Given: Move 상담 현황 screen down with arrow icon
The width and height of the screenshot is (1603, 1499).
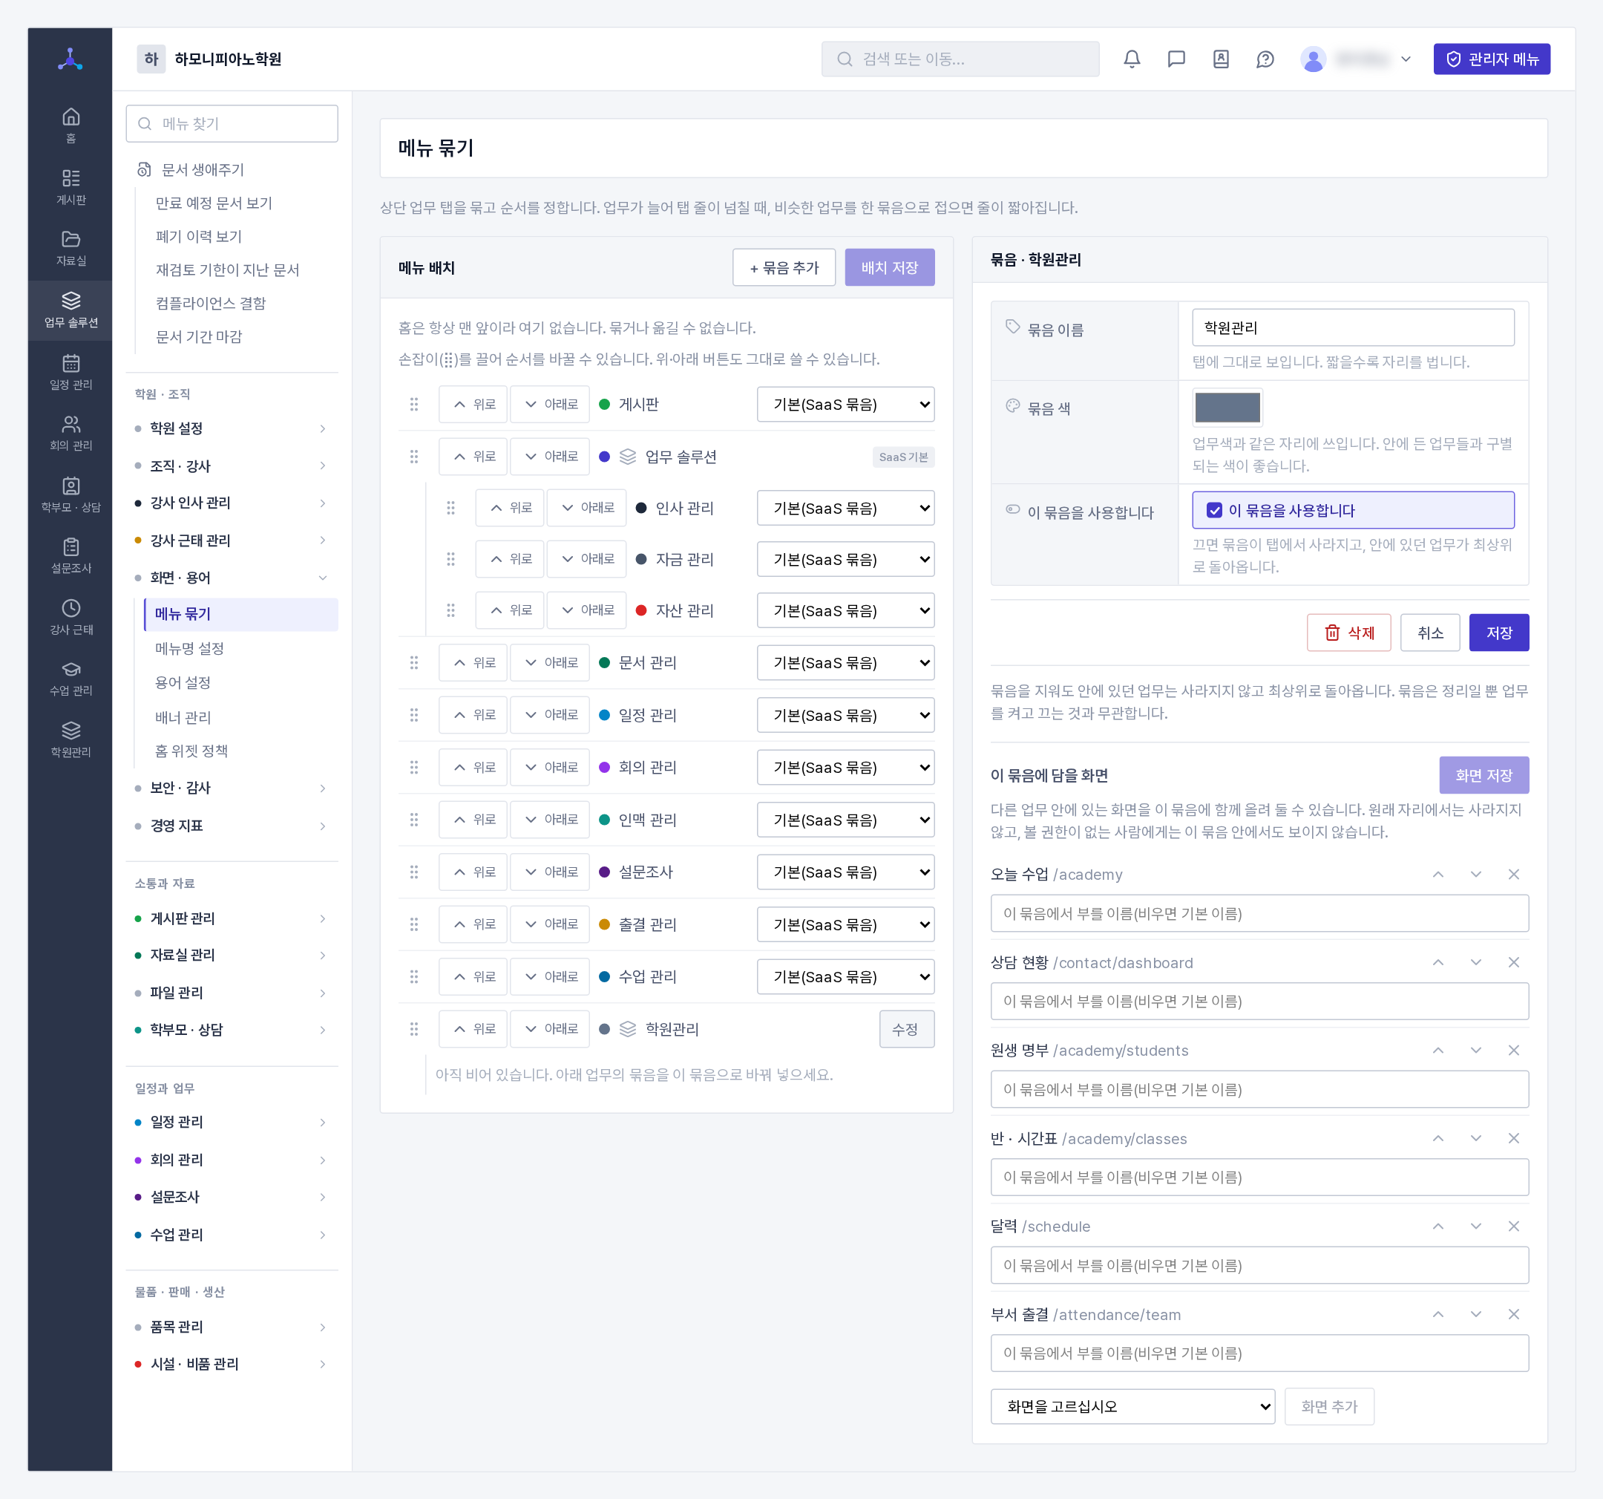Looking at the screenshot, I should (1475, 962).
